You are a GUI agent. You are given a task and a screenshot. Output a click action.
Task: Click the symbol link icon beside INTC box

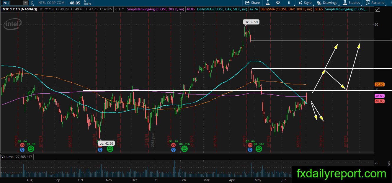click(x=32, y=3)
